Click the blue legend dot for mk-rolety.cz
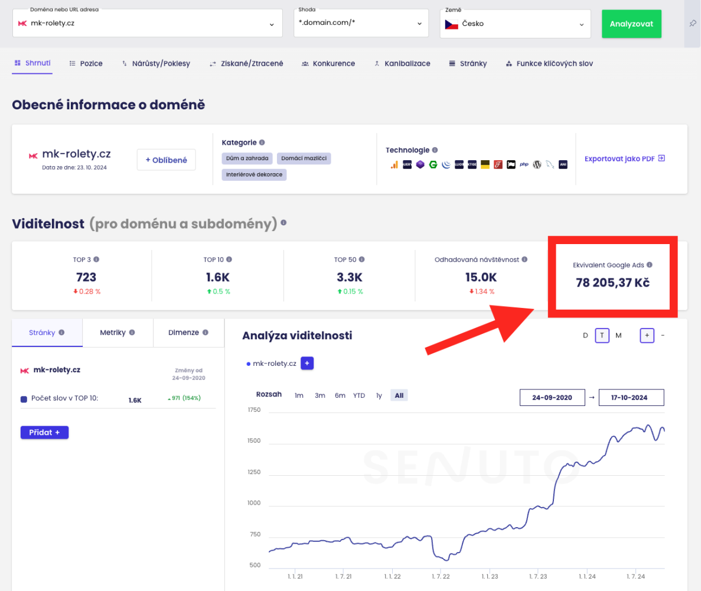The height and width of the screenshot is (591, 701). pyautogui.click(x=248, y=363)
